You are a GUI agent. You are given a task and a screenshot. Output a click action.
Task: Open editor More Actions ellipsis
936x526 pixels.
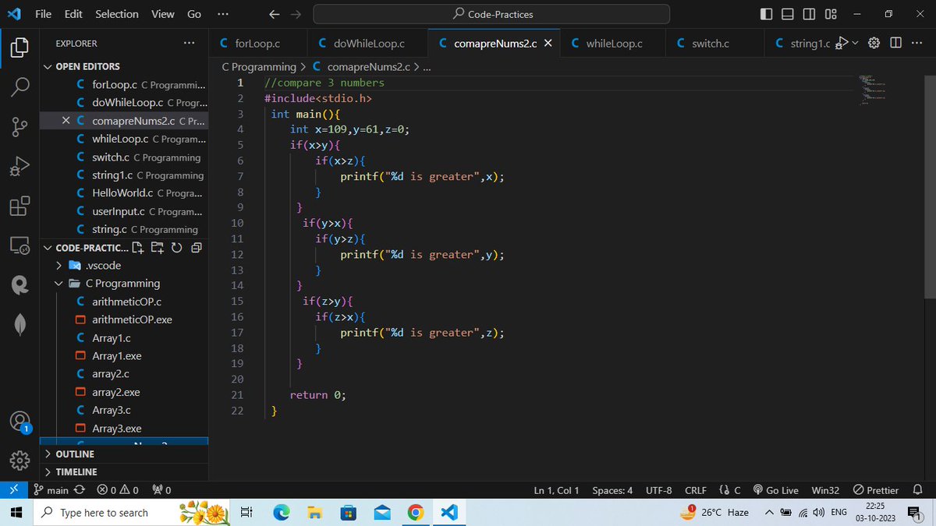[916, 43]
